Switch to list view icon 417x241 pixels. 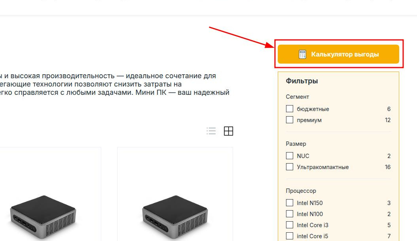coord(211,131)
